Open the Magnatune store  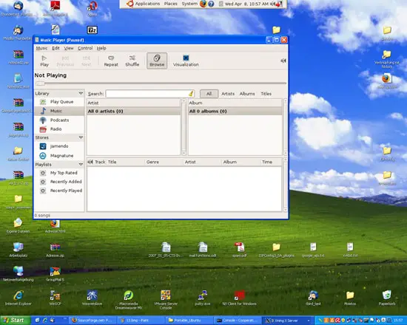point(59,156)
